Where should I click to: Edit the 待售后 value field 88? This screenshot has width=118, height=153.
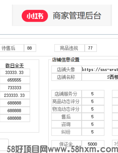tap(30, 48)
